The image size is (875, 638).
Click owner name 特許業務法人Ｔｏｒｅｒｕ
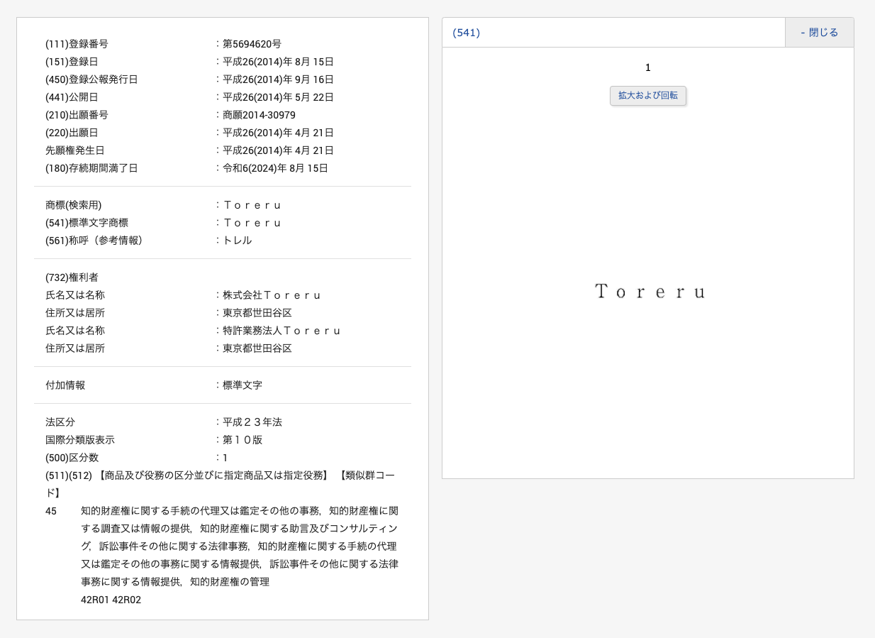(x=282, y=331)
